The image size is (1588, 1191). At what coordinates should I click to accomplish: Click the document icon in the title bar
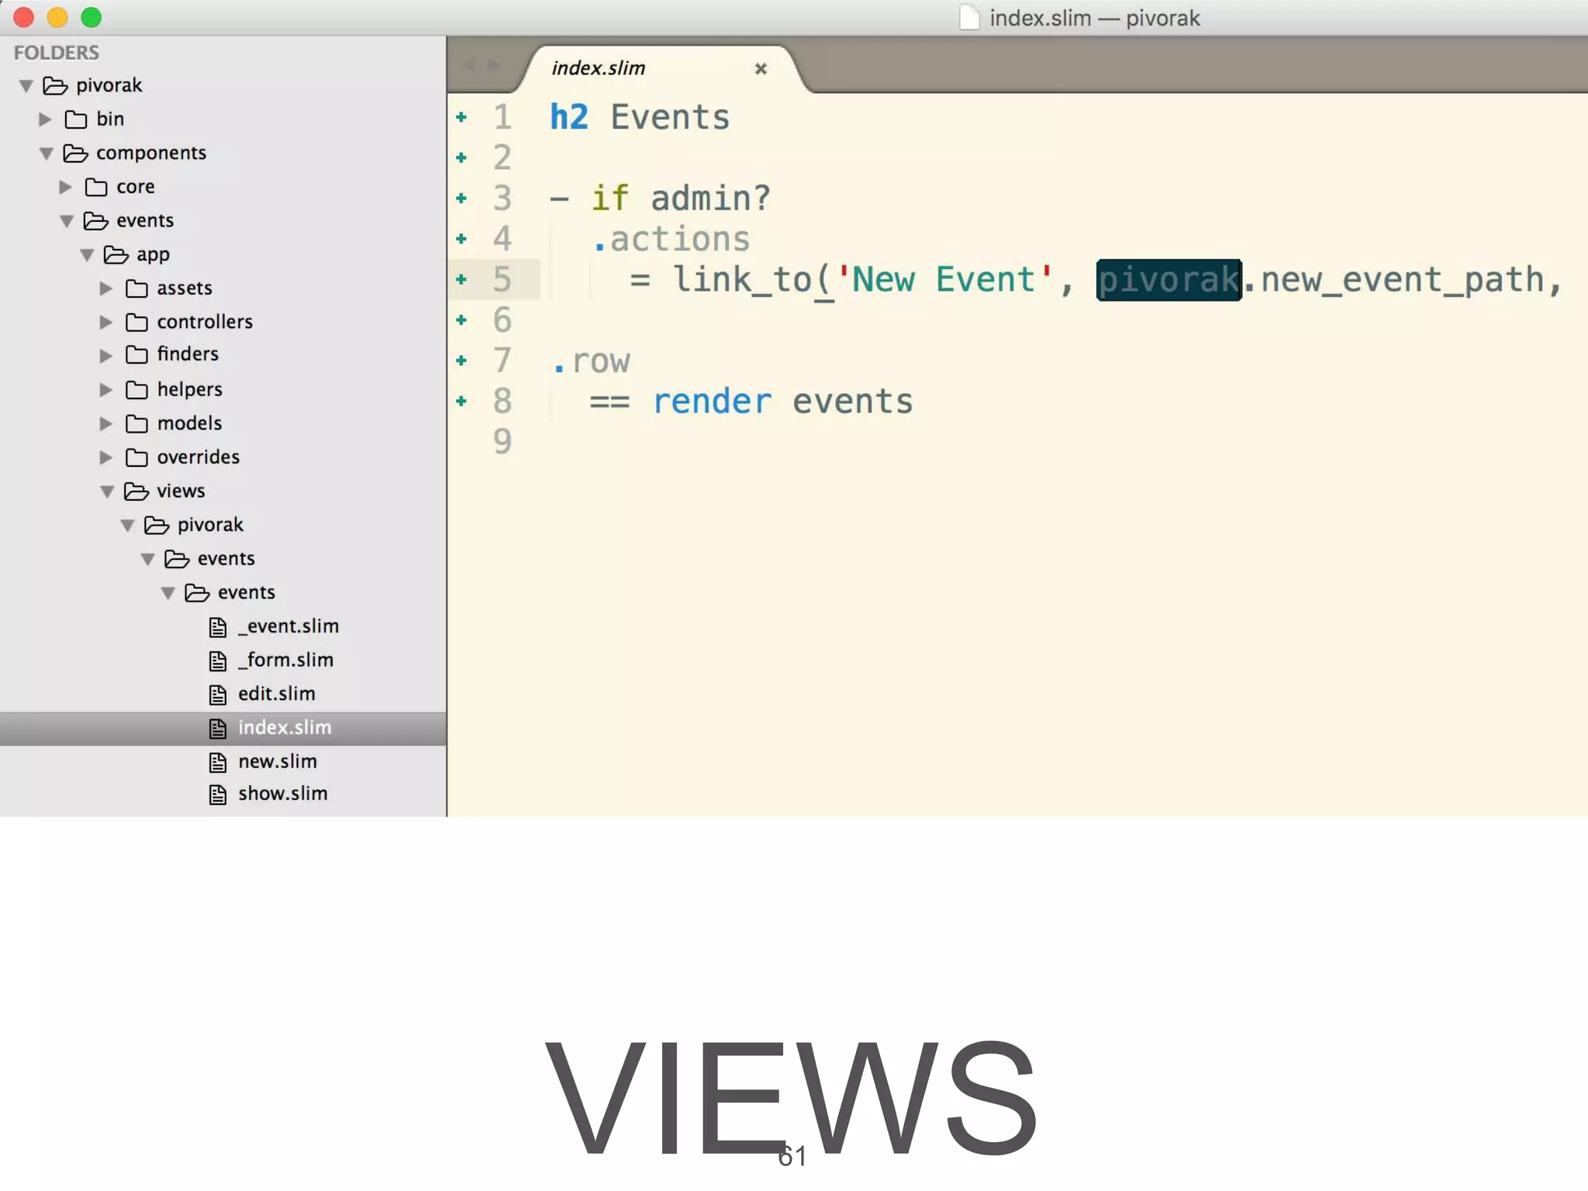pos(969,18)
